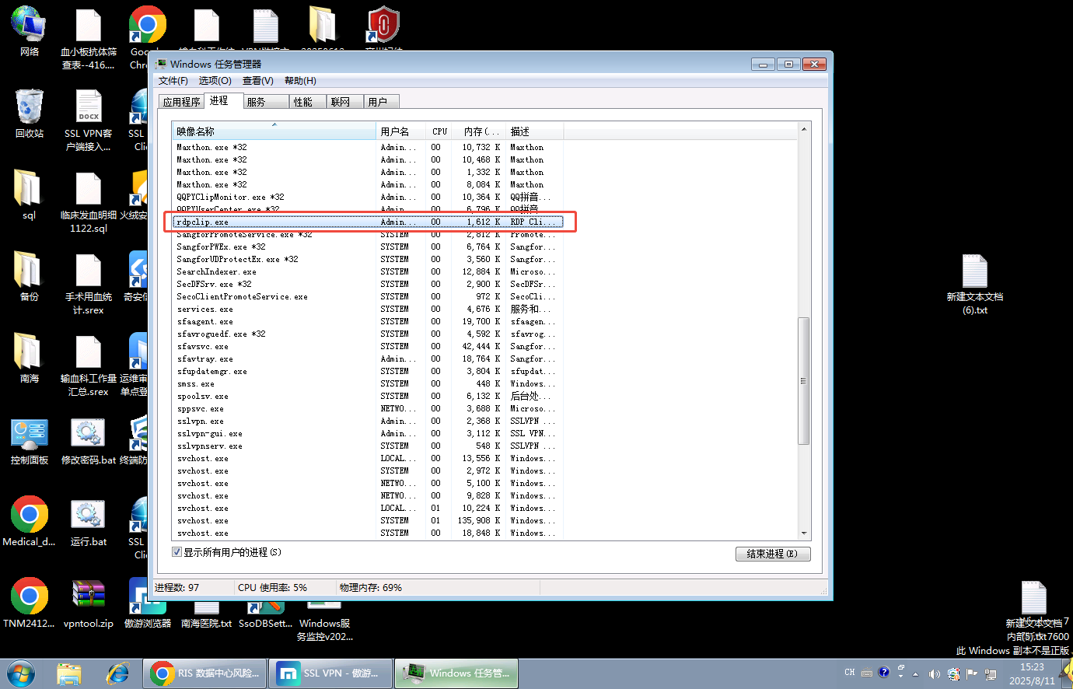Sort by 内存 column header
Image resolution: width=1073 pixels, height=689 pixels.
click(480, 131)
